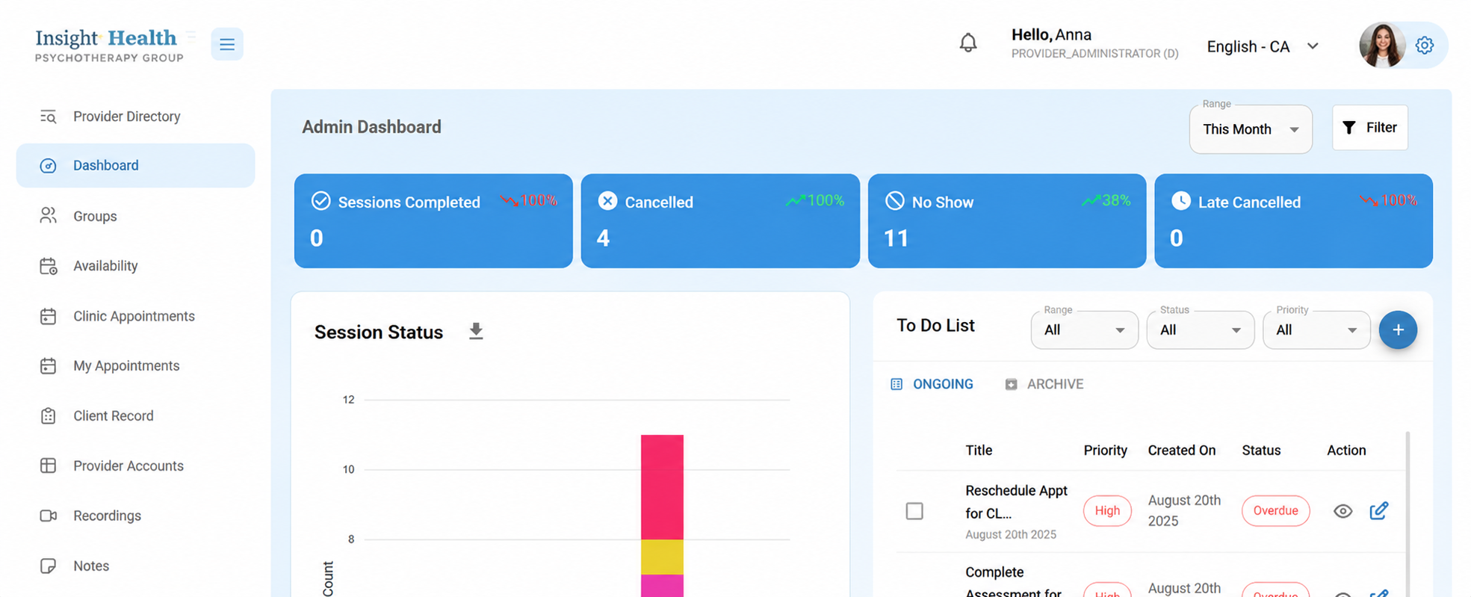
Task: Open the To Do List Status dropdown
Action: click(1200, 330)
